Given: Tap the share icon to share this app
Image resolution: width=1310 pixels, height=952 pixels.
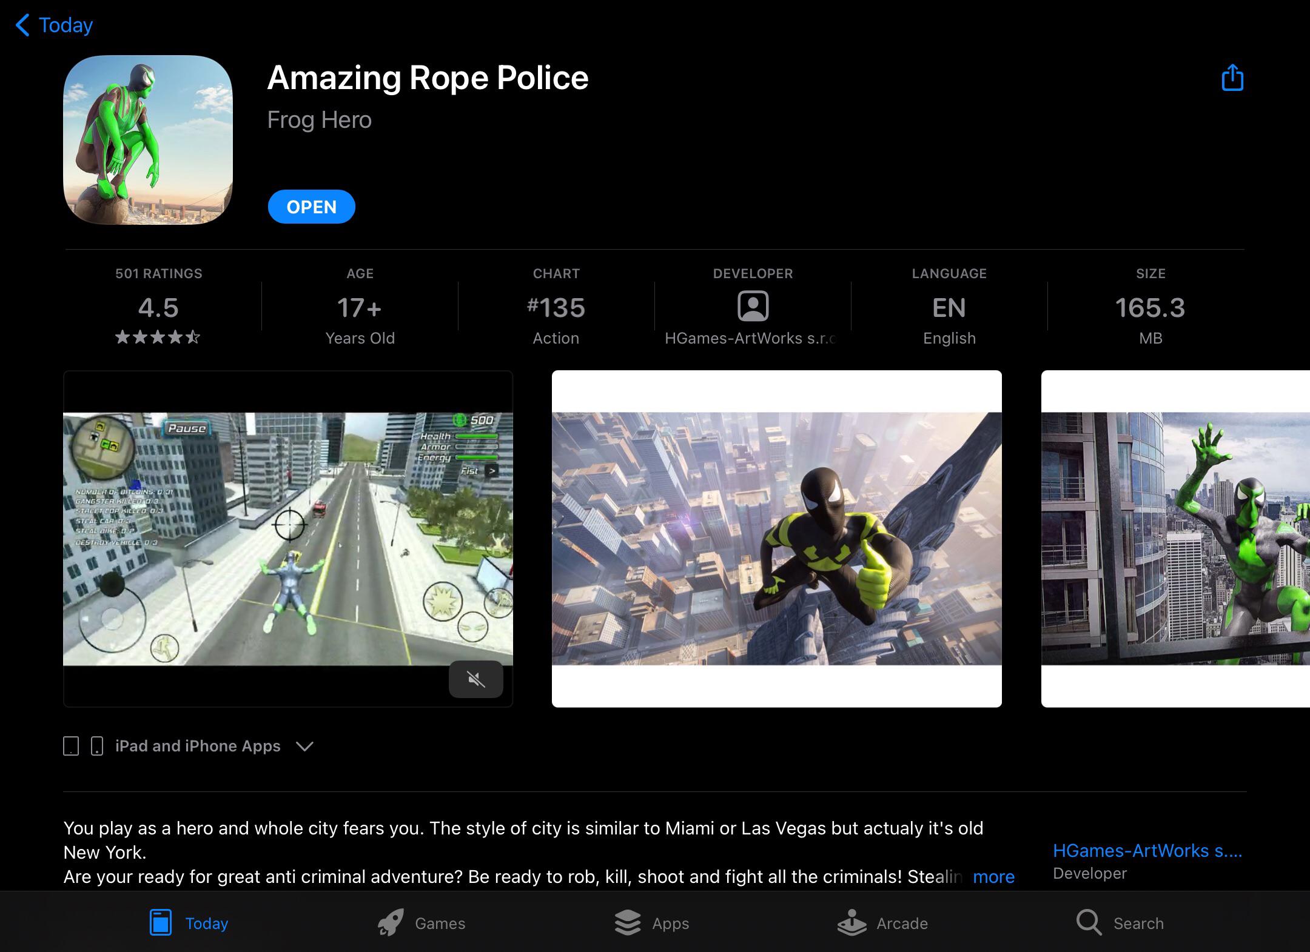Looking at the screenshot, I should 1232,78.
